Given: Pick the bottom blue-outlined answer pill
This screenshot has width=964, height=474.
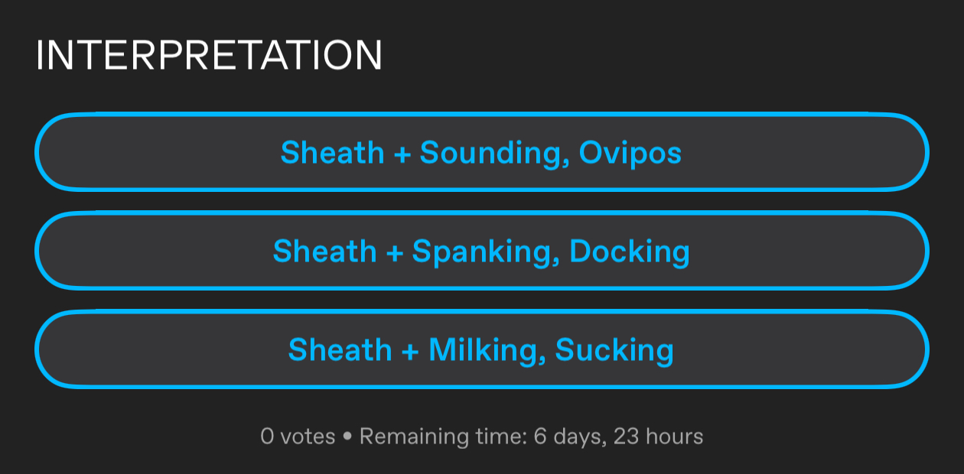Looking at the screenshot, I should [481, 349].
